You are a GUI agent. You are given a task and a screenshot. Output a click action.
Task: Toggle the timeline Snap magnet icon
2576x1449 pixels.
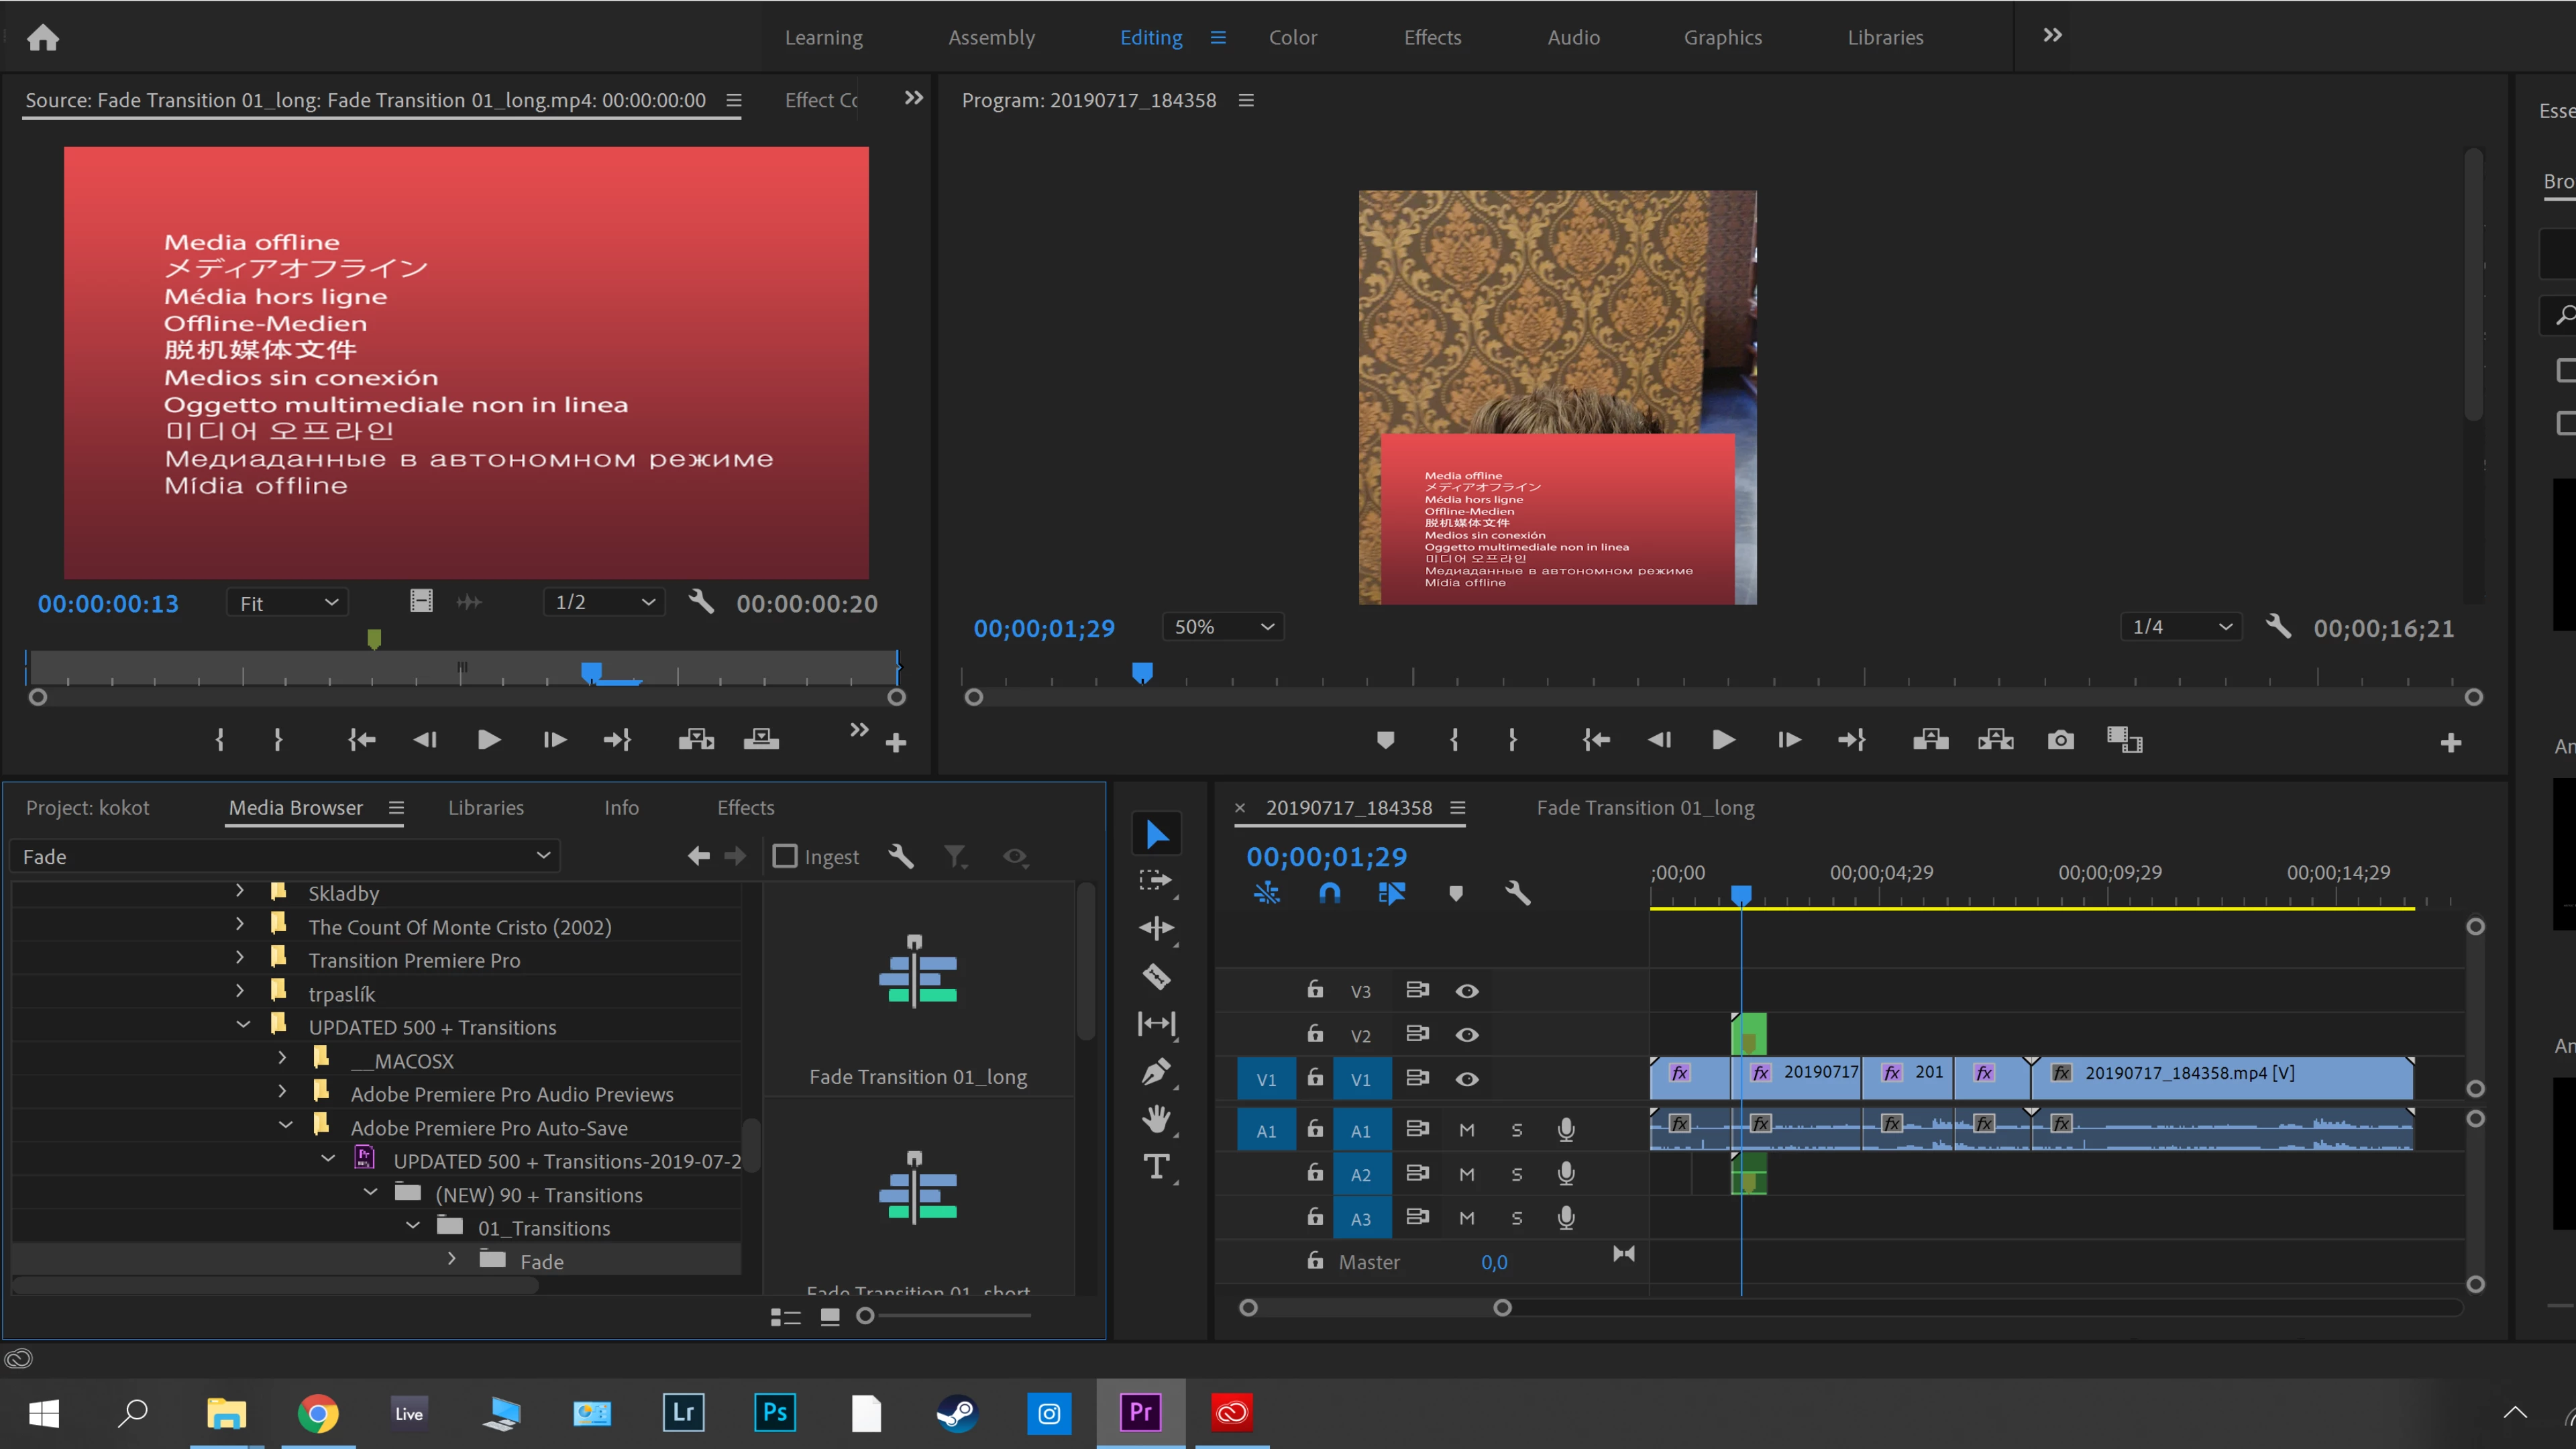click(x=1329, y=893)
